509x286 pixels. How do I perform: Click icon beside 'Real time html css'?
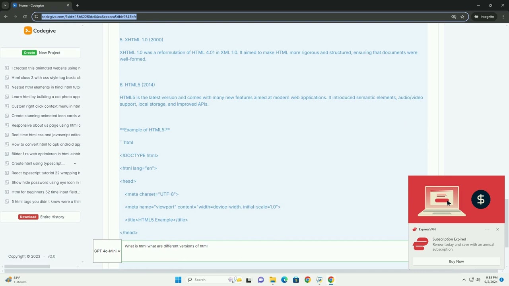(7, 135)
